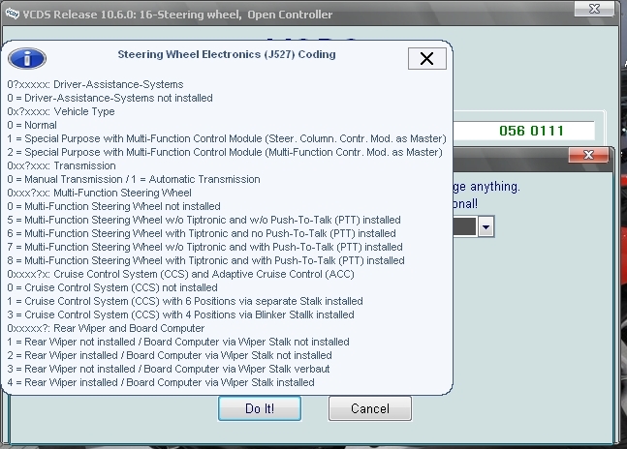Open the dropdown arrow in recode dialog
The height and width of the screenshot is (449, 627).
[x=486, y=227]
